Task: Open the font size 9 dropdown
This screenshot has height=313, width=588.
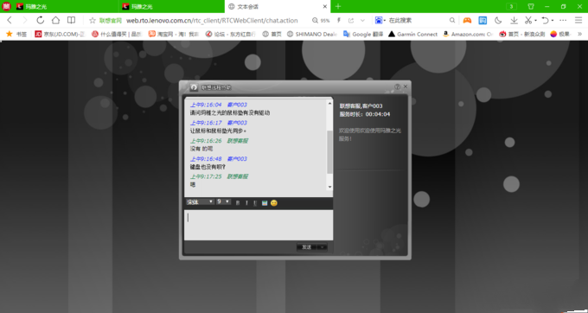Action: (223, 202)
